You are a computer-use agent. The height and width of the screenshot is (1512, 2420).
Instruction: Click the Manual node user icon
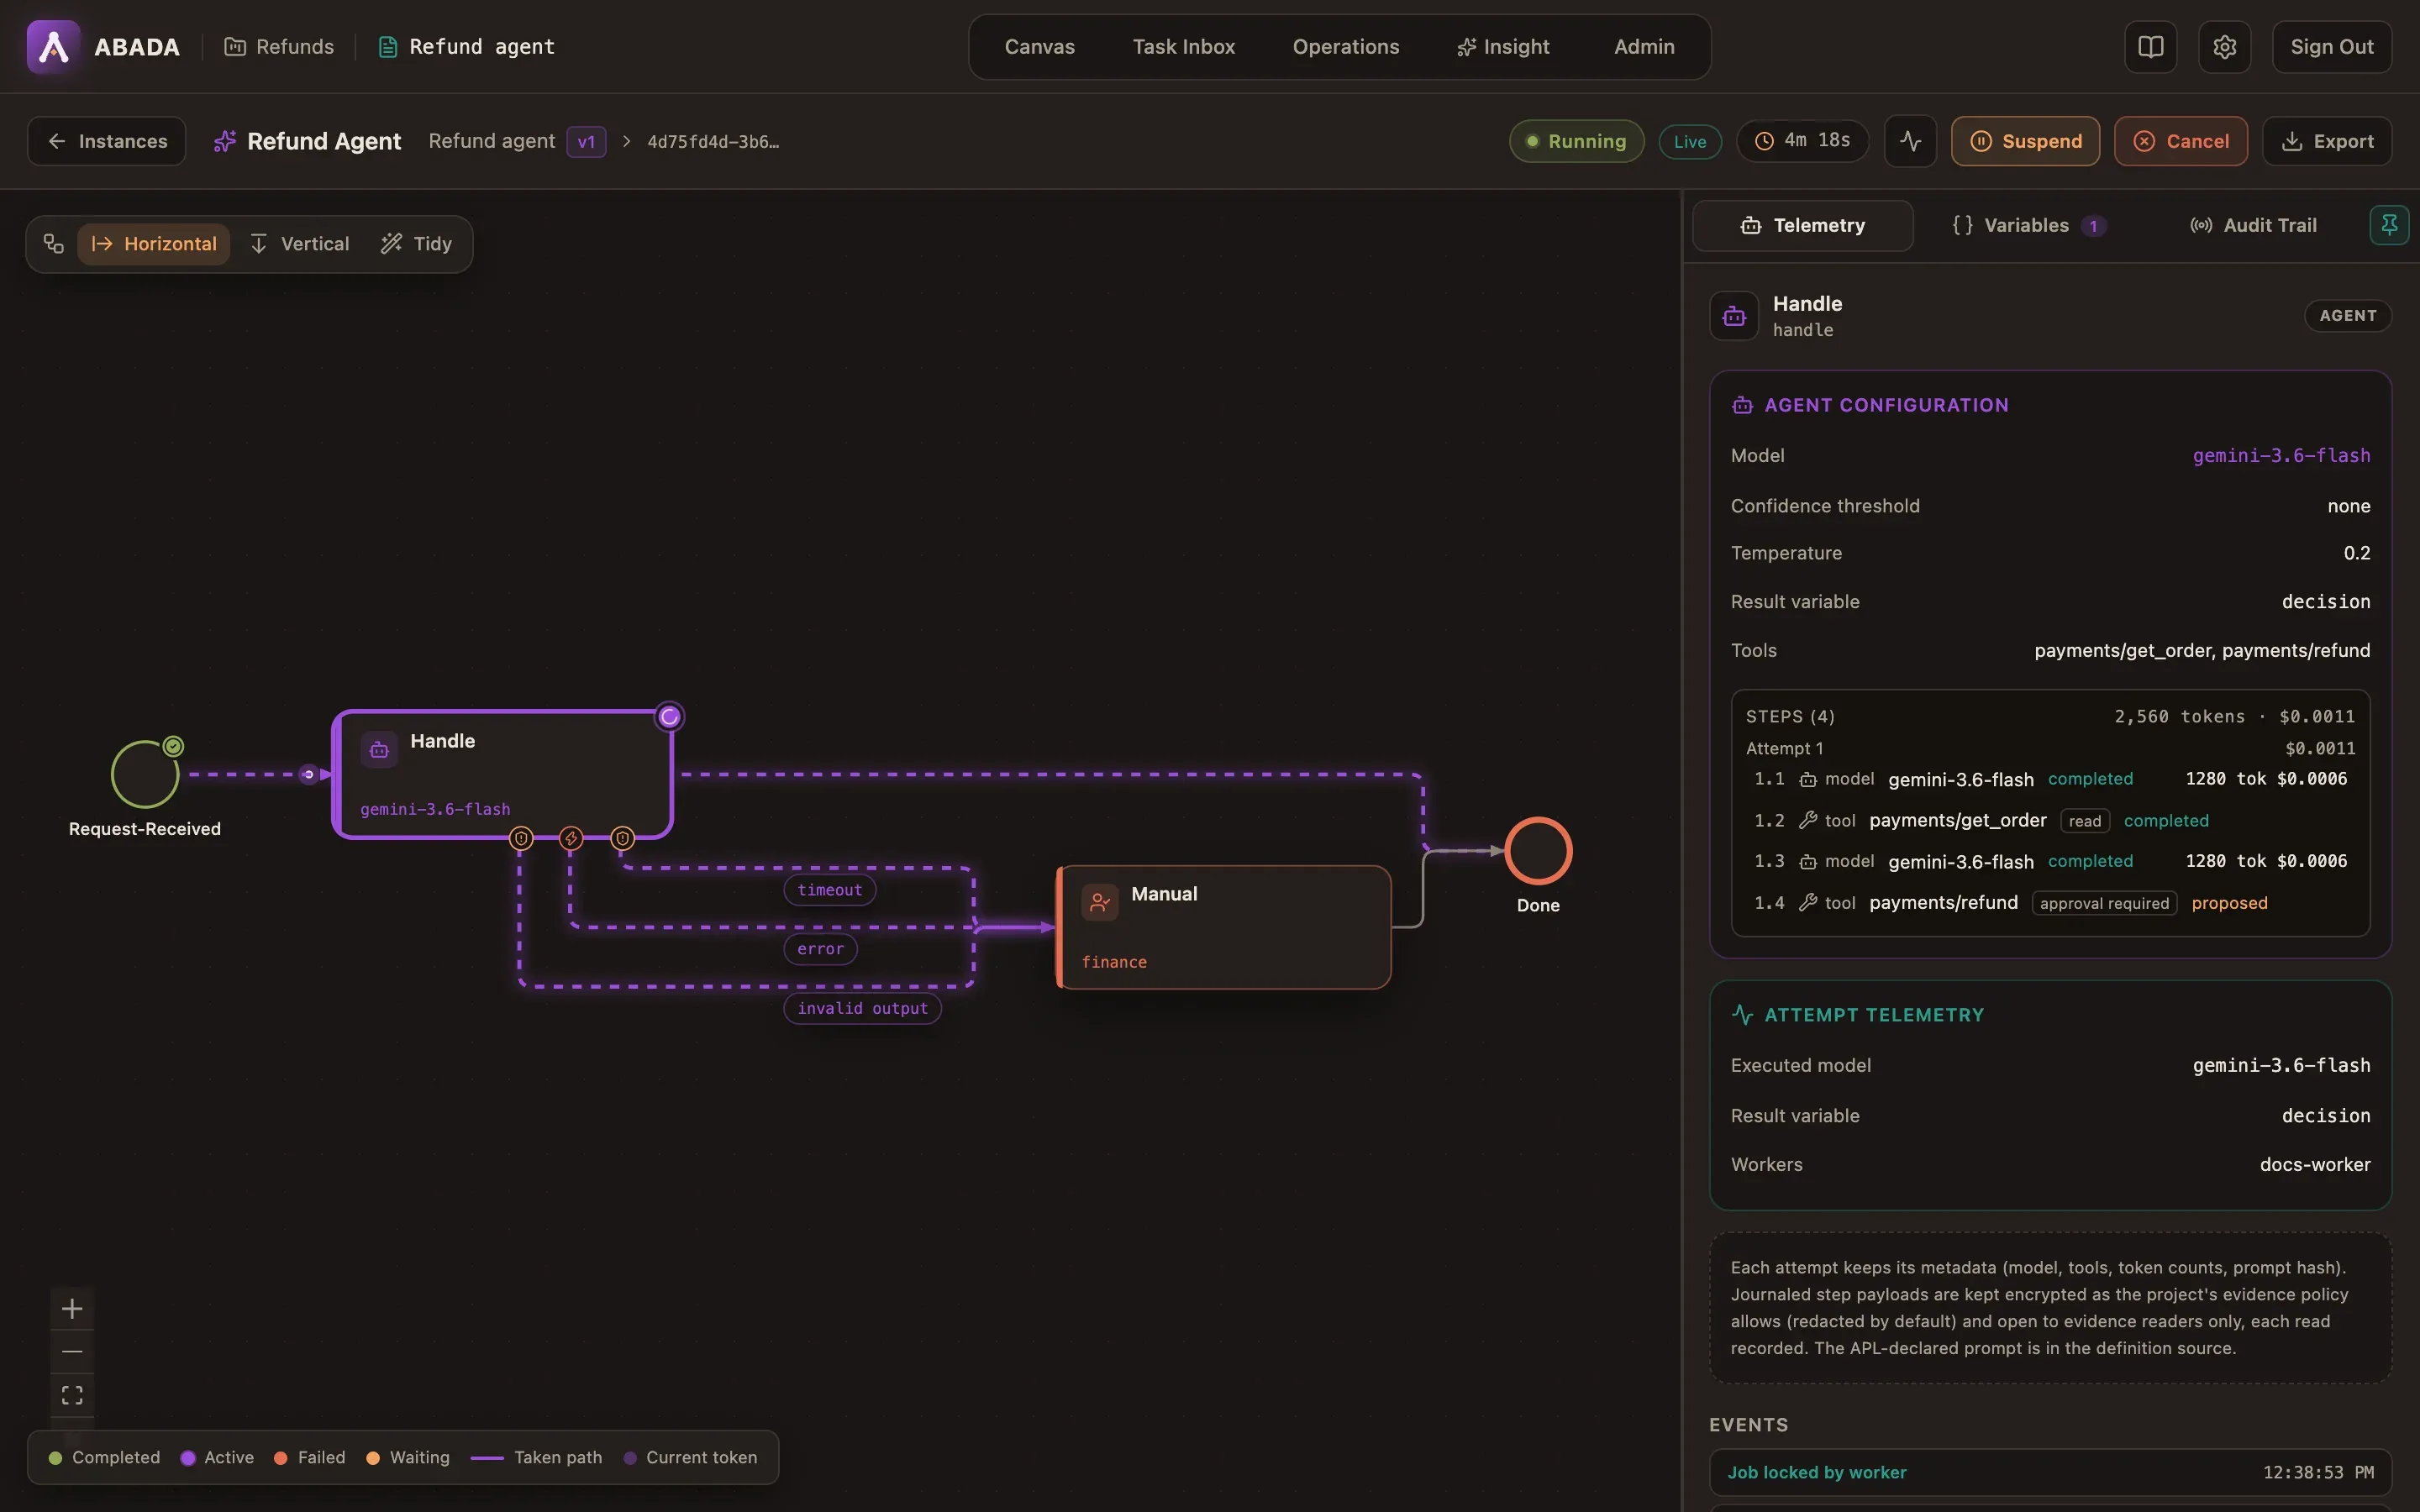pos(1100,902)
